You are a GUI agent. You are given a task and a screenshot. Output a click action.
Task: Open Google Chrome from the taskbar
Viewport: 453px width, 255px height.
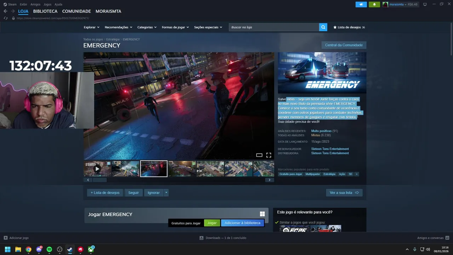(x=28, y=249)
